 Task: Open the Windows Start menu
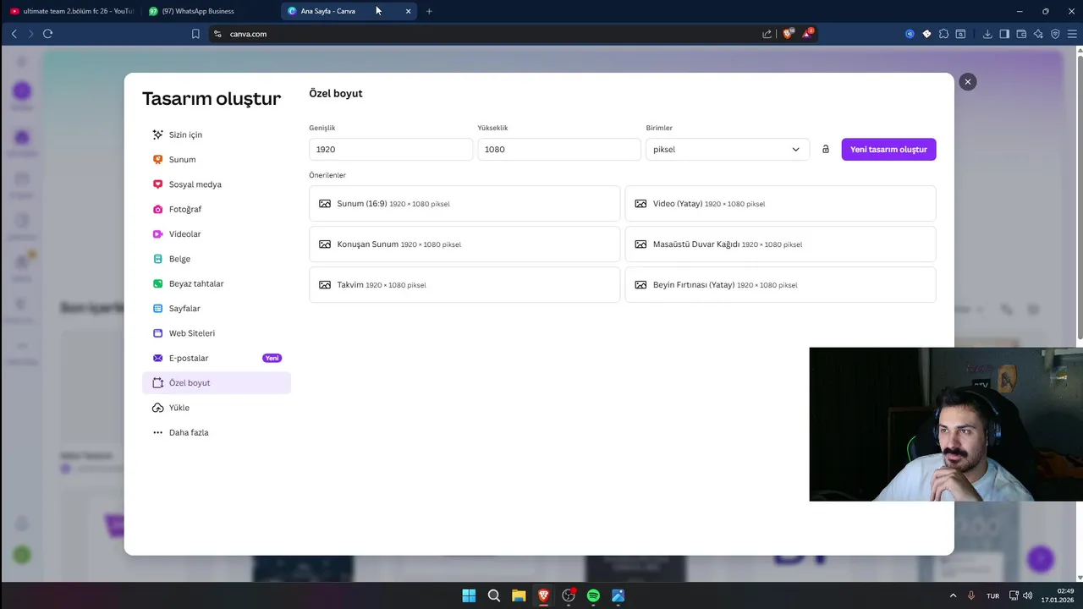click(469, 595)
